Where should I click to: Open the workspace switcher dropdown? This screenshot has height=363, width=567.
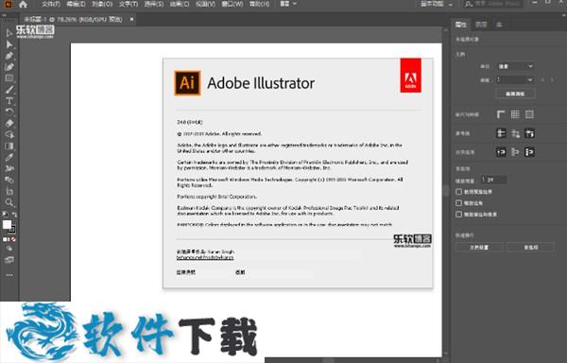pos(437,5)
